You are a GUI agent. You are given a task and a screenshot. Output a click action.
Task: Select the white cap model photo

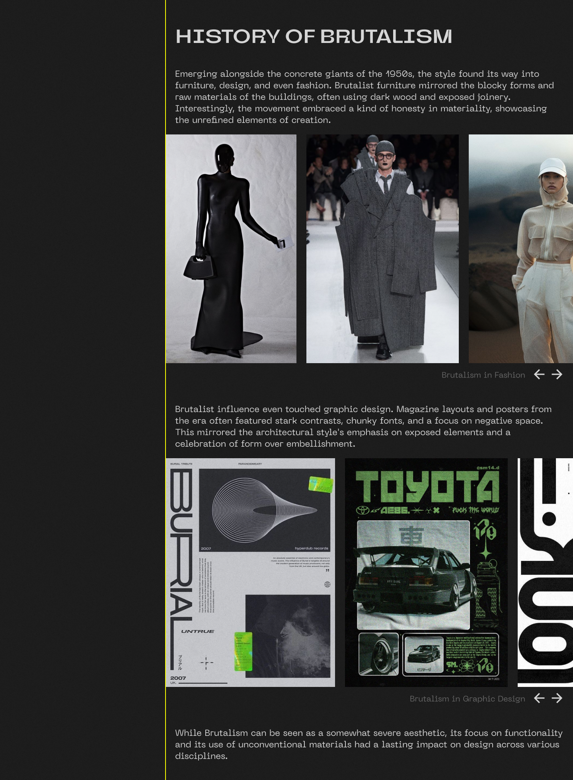520,249
